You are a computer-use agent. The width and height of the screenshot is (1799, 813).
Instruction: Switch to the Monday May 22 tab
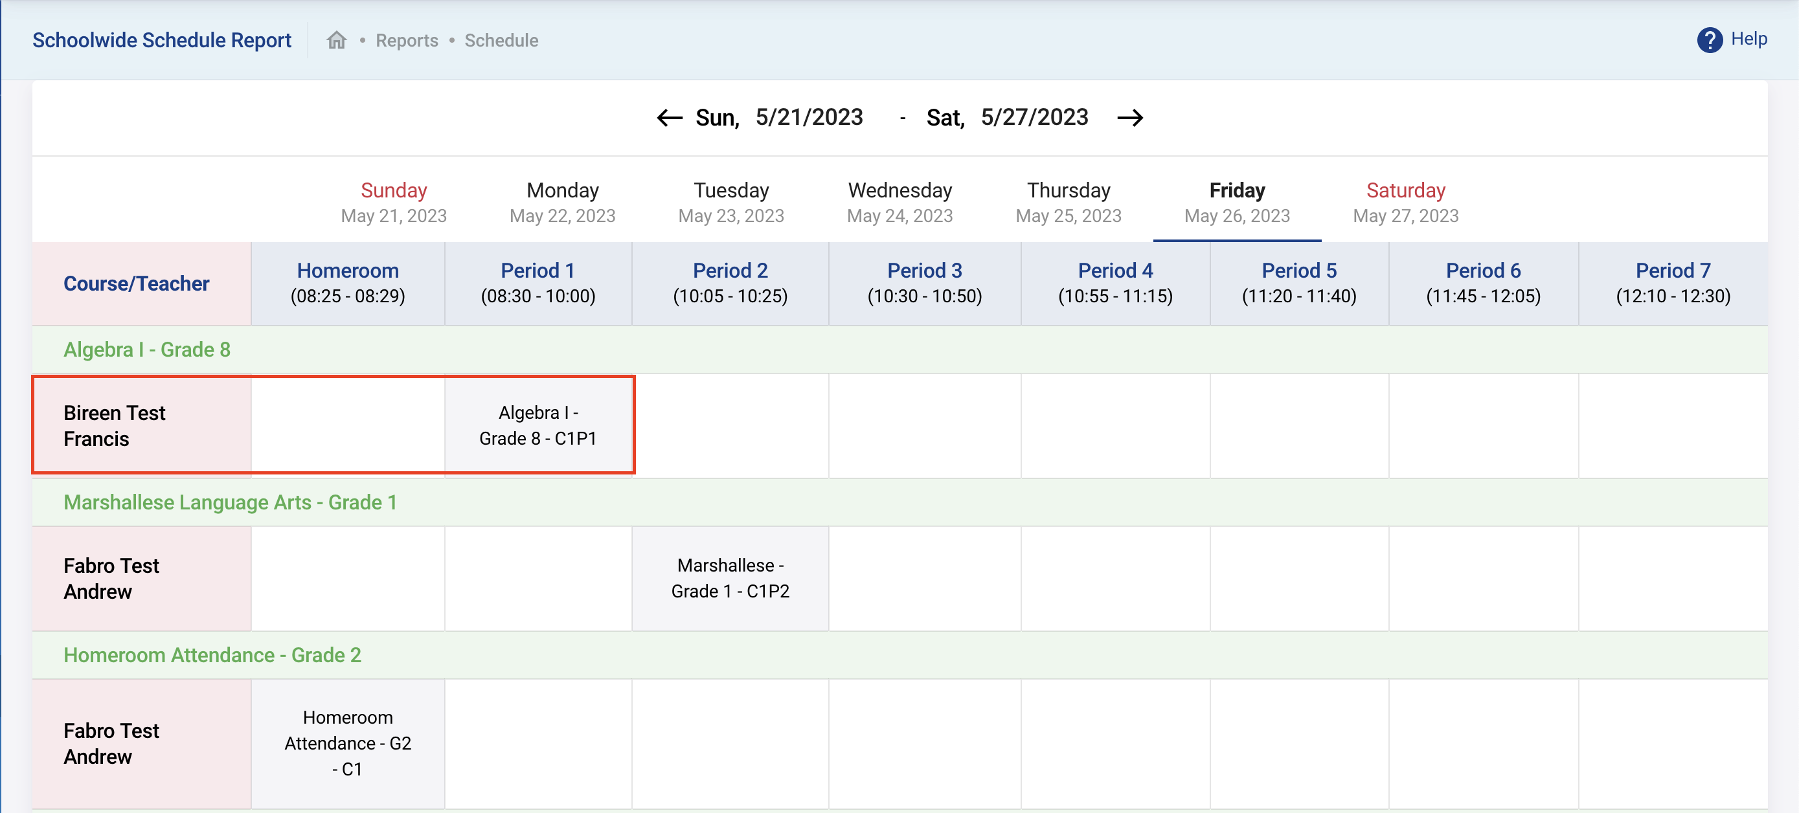tap(562, 202)
